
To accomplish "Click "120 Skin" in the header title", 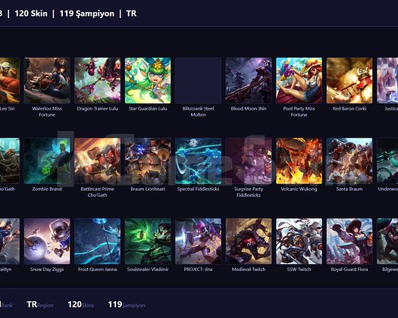I will pos(31,14).
